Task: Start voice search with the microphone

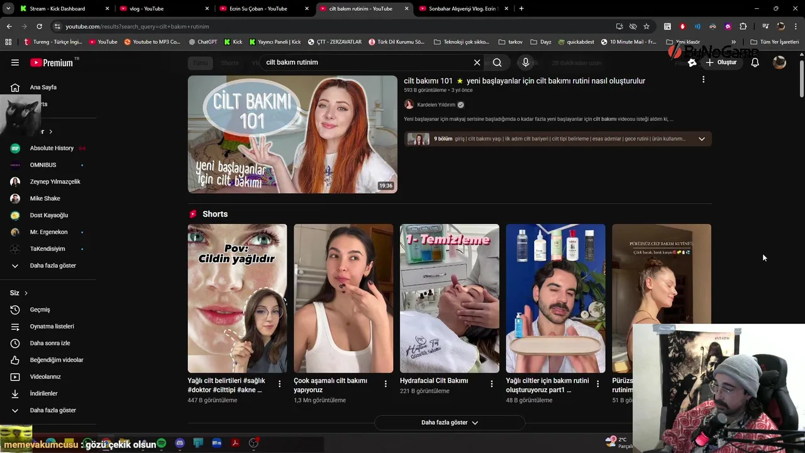Action: pos(526,62)
